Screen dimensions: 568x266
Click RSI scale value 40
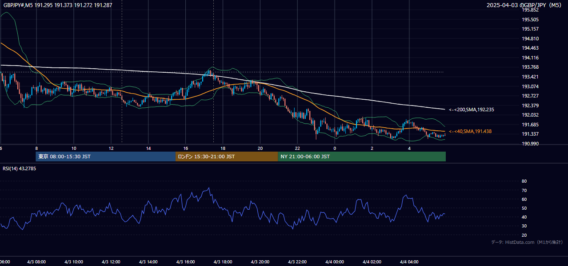(x=524, y=217)
